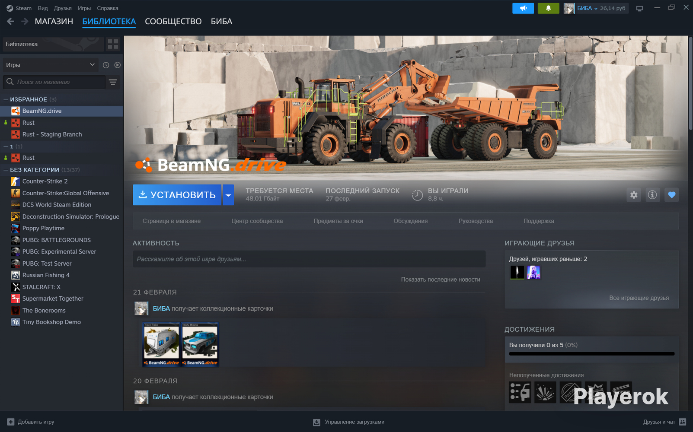Click the achievements progress bar
The width and height of the screenshot is (693, 432).
(592, 353)
